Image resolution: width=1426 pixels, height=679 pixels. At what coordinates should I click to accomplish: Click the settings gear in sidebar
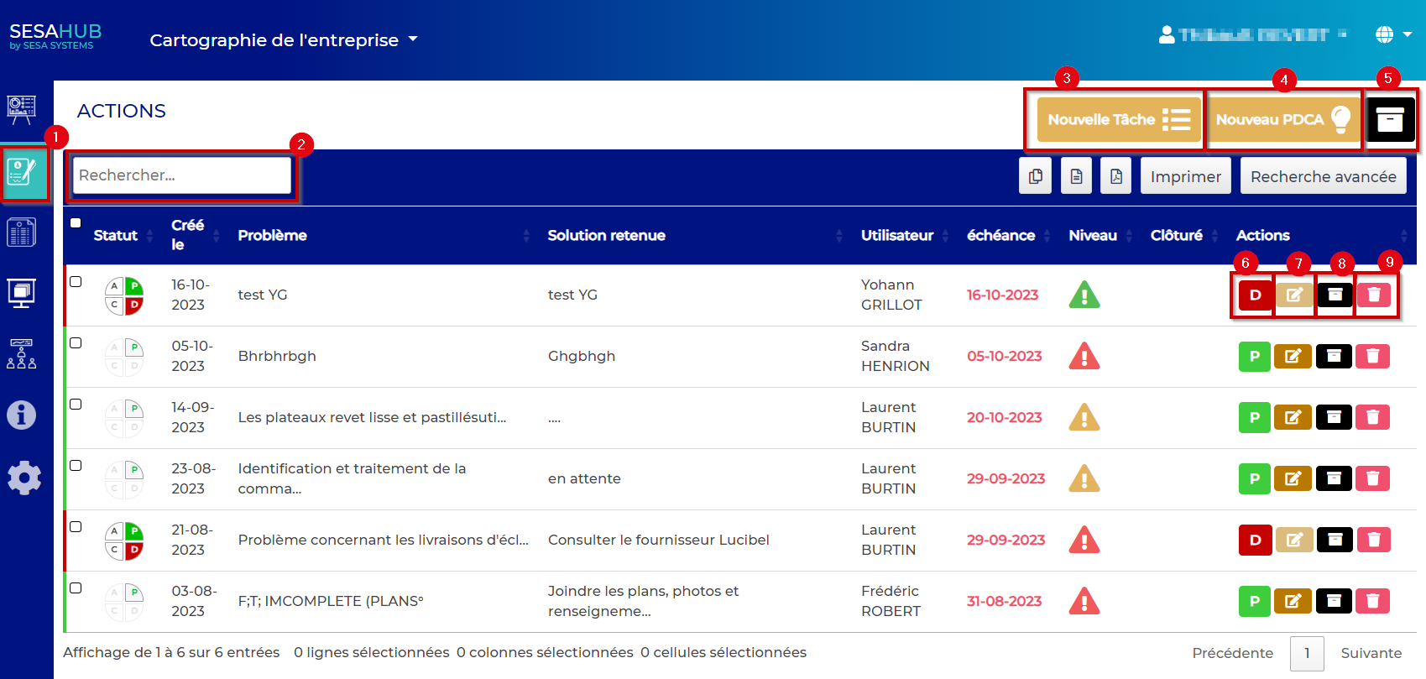(x=24, y=478)
